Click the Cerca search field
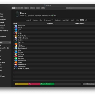 point(80,8)
